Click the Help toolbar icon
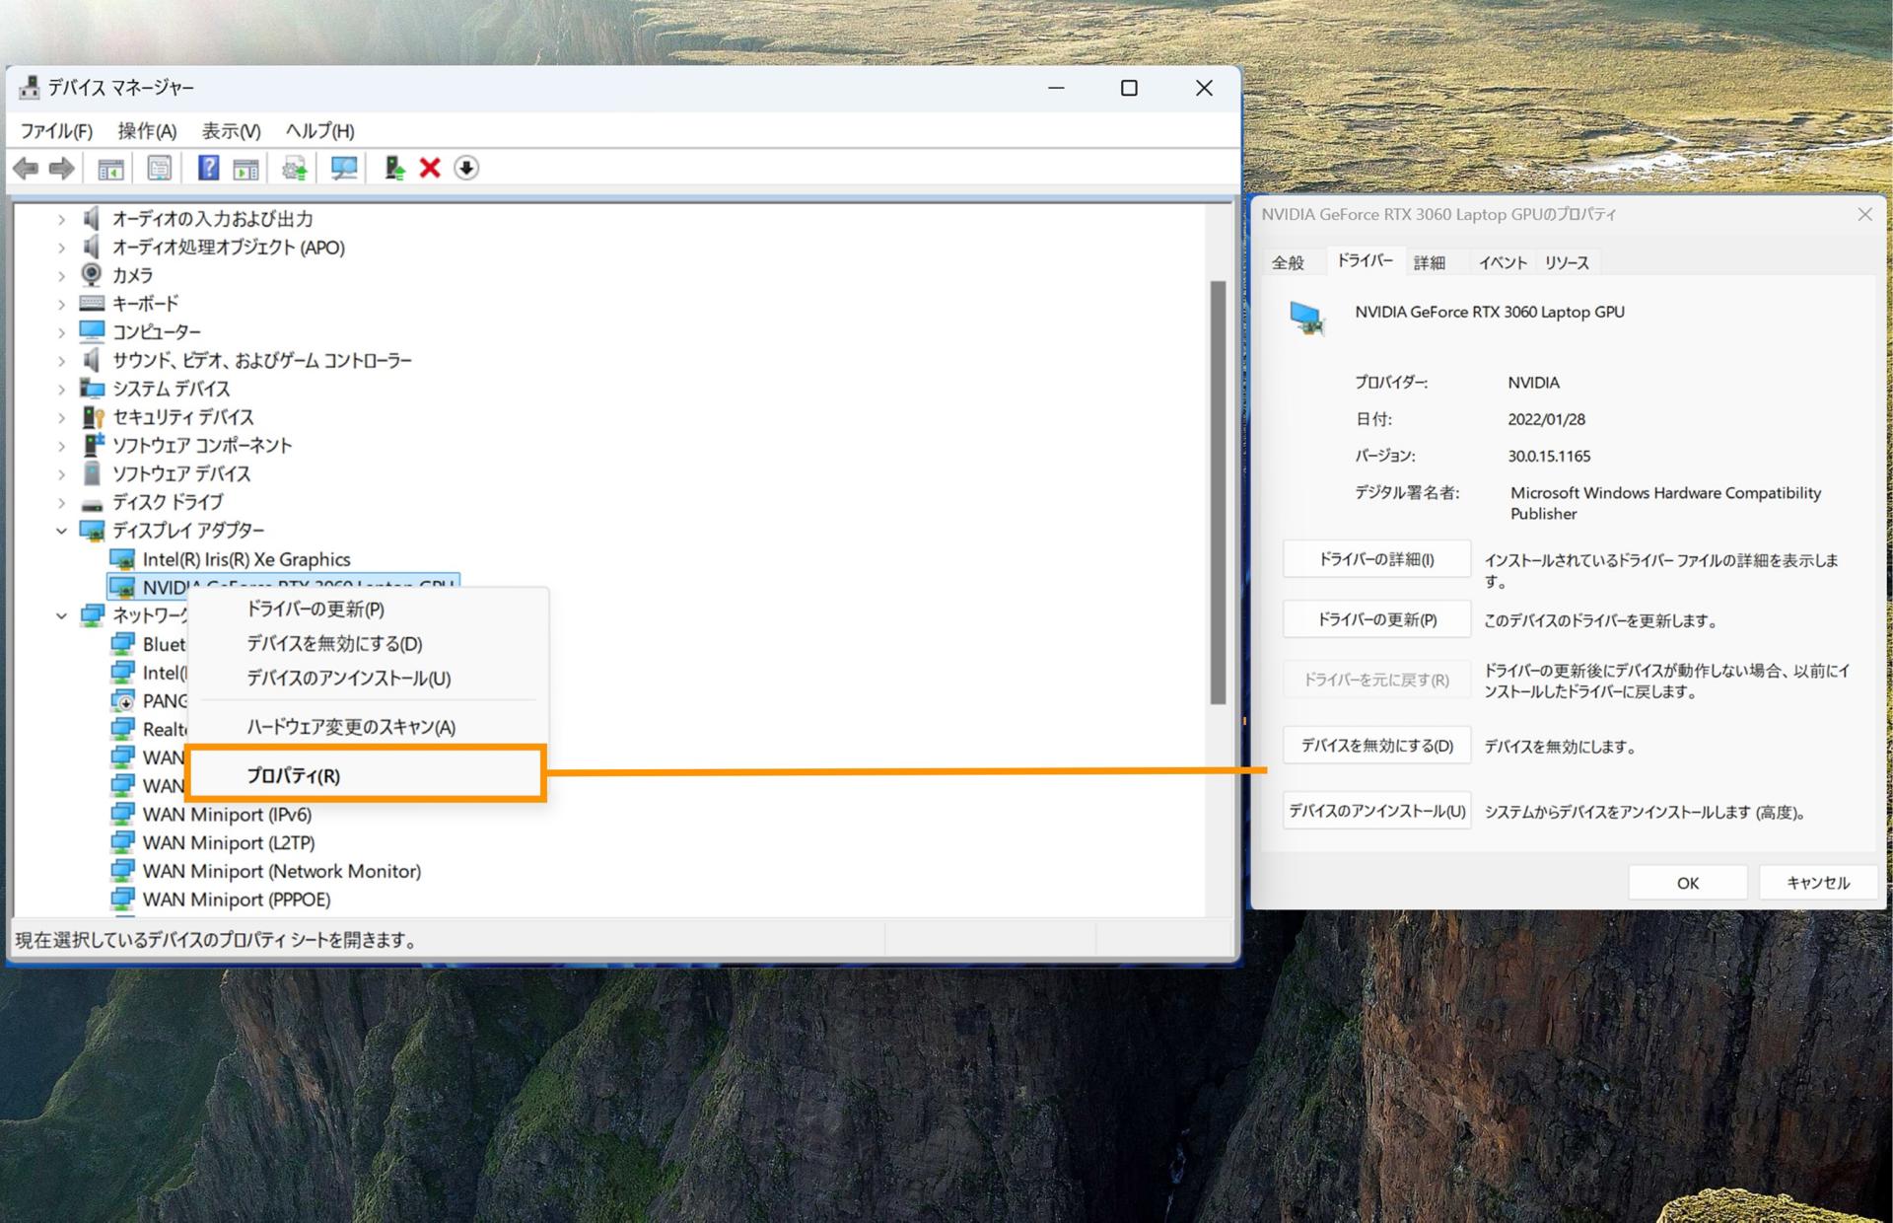 [208, 168]
